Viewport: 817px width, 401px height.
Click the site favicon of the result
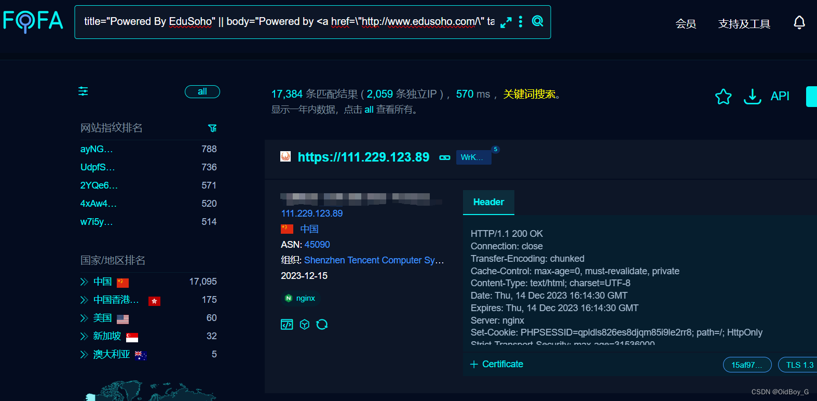285,156
